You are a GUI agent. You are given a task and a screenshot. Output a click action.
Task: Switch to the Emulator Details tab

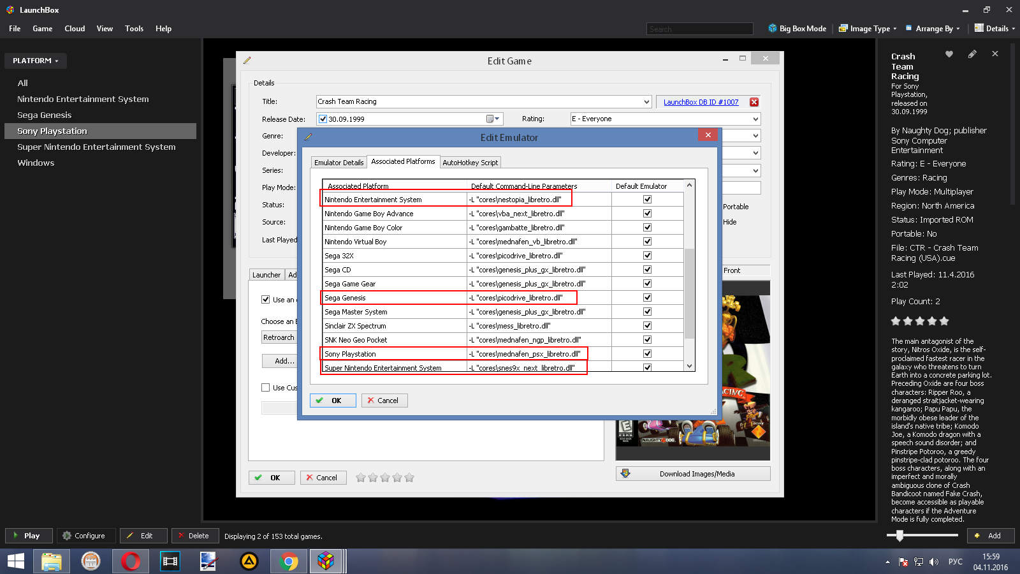coord(339,163)
